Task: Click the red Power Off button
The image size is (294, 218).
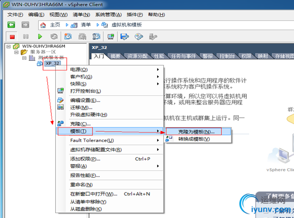Action: pos(12,37)
